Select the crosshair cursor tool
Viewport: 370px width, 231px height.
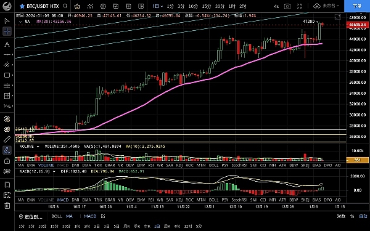coord(7,31)
